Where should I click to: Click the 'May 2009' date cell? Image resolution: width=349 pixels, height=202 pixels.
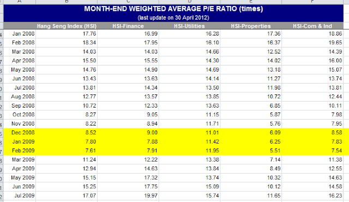pos(20,178)
